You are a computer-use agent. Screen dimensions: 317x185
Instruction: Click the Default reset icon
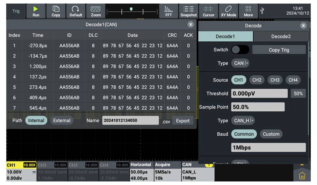click(x=76, y=11)
